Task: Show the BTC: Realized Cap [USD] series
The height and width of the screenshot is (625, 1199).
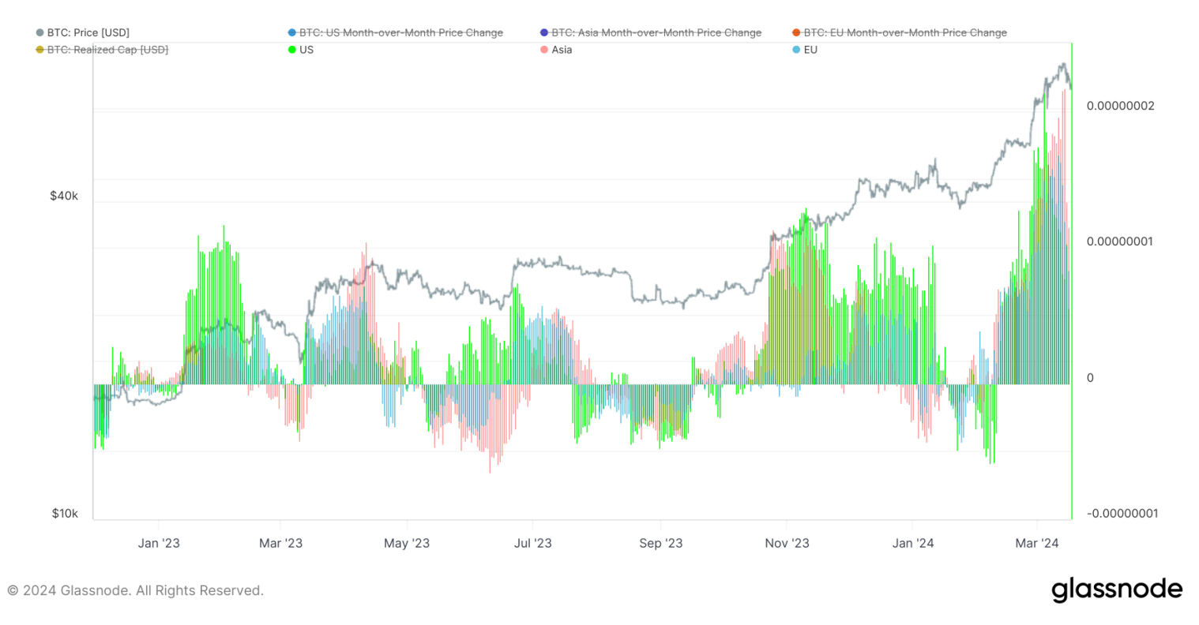Action: click(x=107, y=50)
